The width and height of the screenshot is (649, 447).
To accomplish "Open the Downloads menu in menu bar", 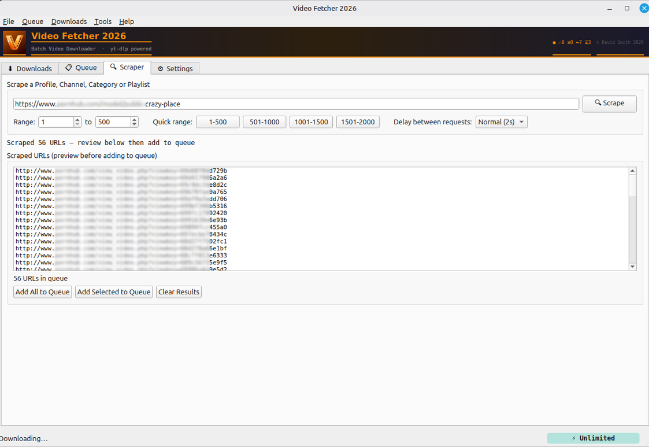I will point(69,21).
